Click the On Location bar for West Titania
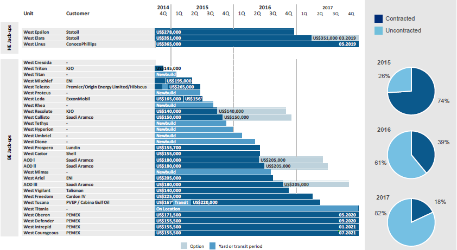The width and height of the screenshot is (457, 250). pyautogui.click(x=257, y=208)
